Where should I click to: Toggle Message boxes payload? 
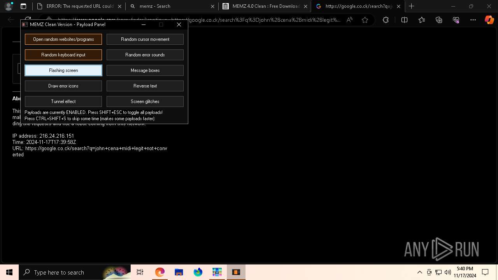(x=145, y=70)
